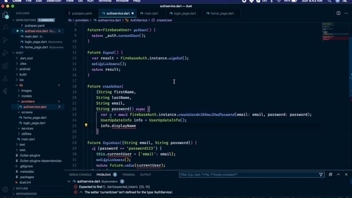The width and height of the screenshot is (352, 198).
Task: Open authservice.dart in providers folder
Action: (x=35, y=107)
